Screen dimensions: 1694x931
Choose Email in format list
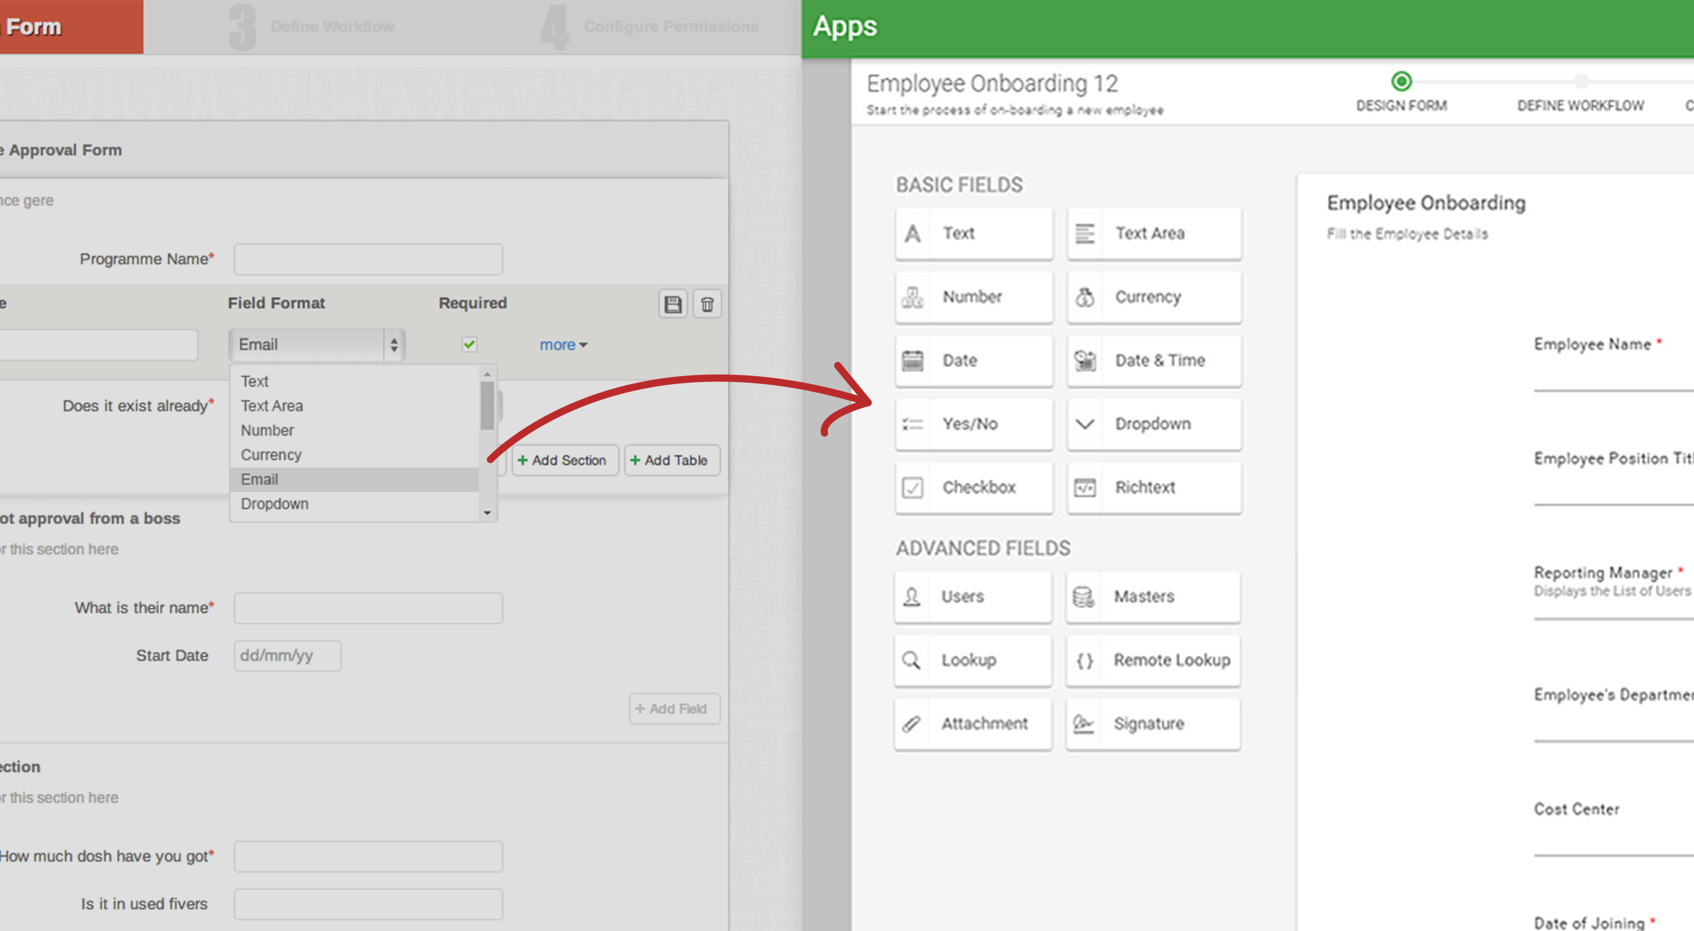click(x=354, y=479)
